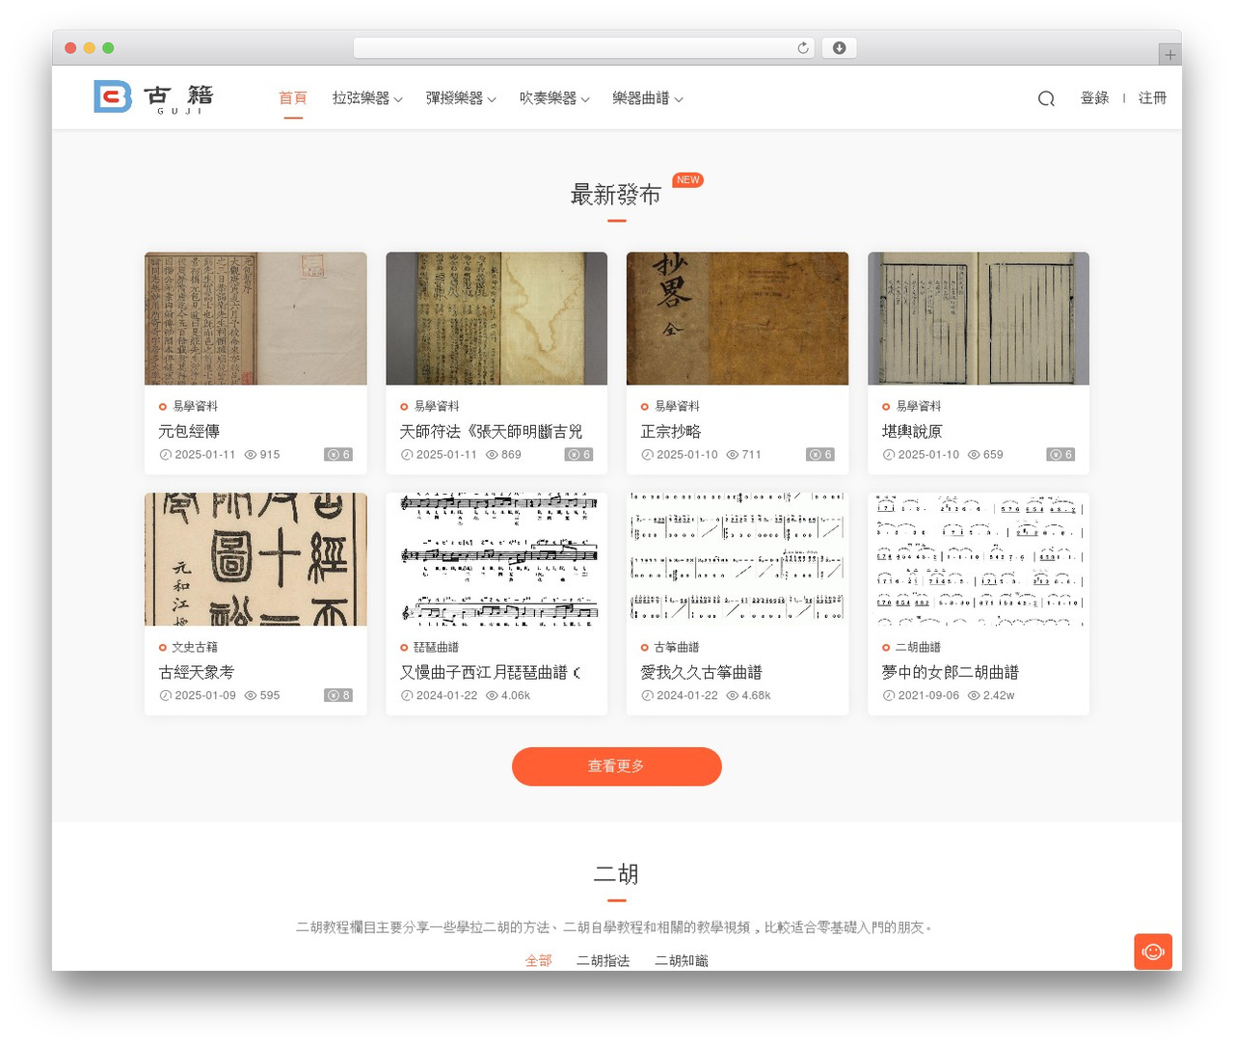Click the image count badge on 元包經傳

click(338, 454)
